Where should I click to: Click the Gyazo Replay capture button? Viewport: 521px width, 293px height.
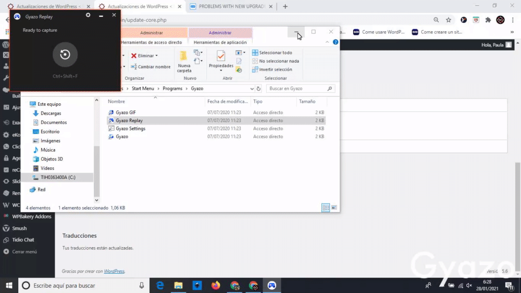65,54
